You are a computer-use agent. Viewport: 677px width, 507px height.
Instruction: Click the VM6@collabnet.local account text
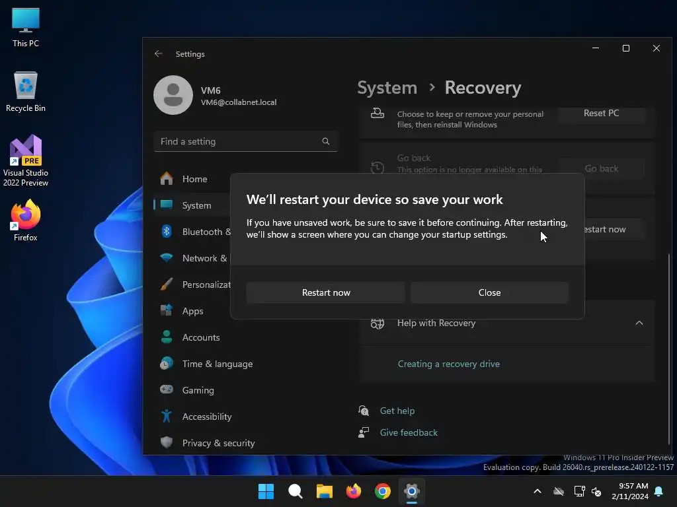point(238,102)
